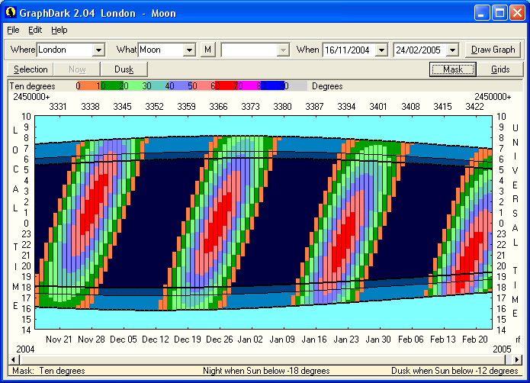
Task: Click the GraphDark moon icon in title bar
Action: click(x=11, y=12)
